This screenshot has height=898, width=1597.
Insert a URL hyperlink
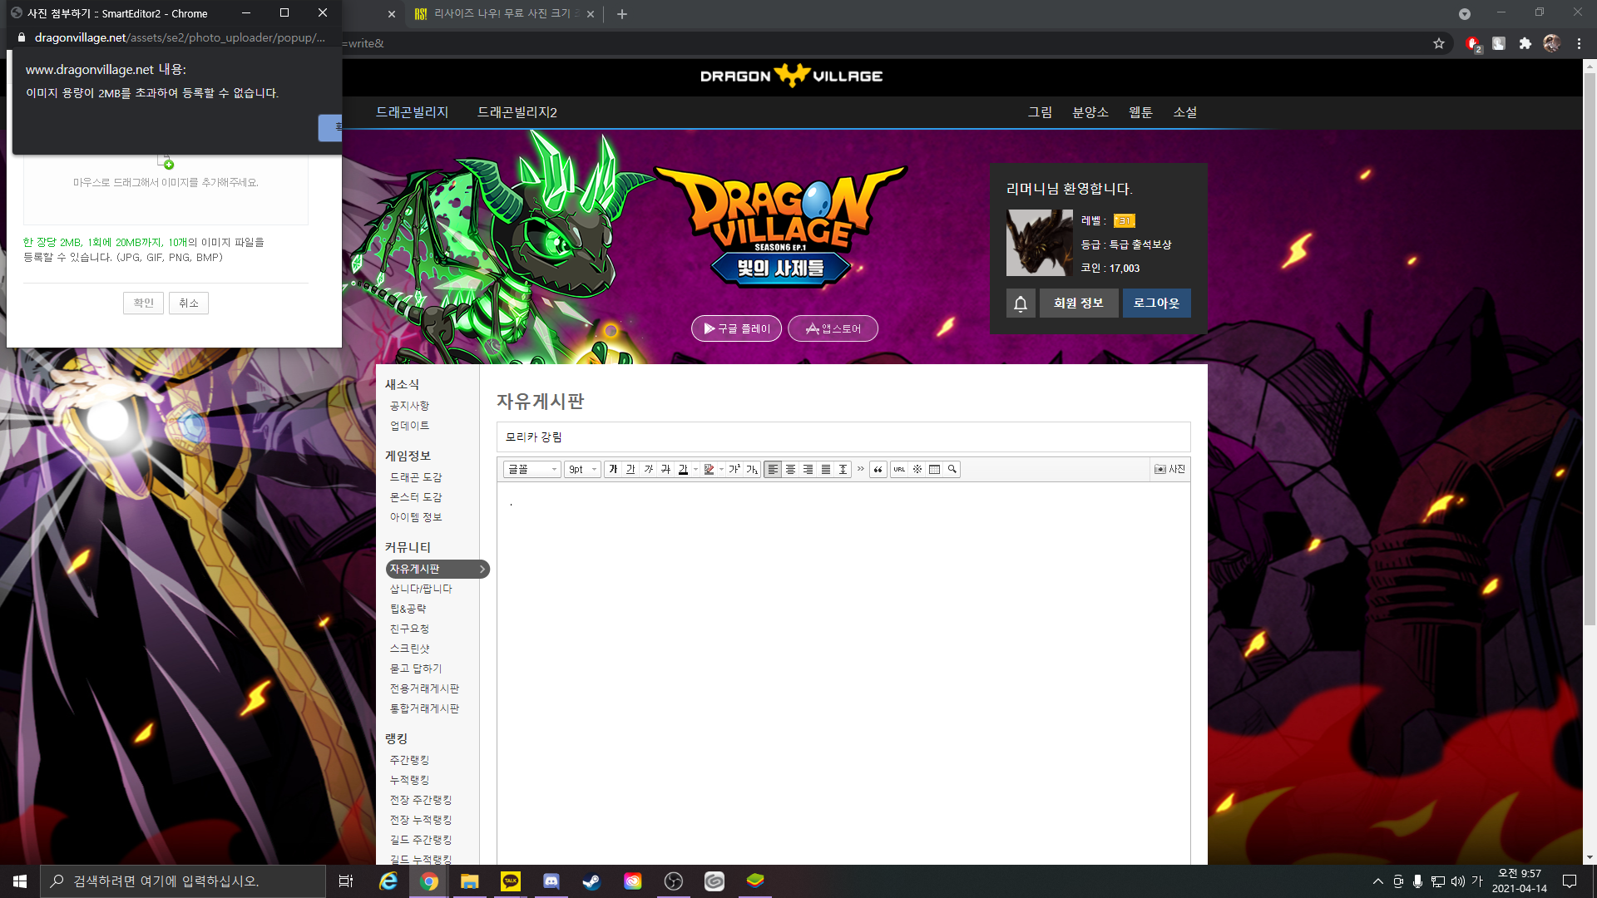tap(899, 470)
